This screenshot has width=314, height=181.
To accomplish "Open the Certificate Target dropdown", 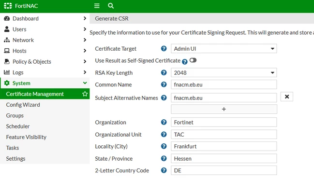I will pos(224,49).
